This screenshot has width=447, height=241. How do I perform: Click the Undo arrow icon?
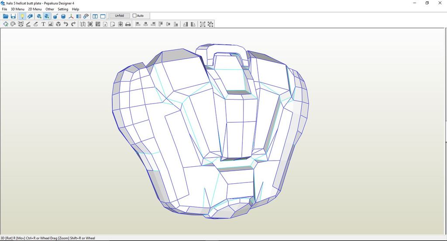(x=66, y=24)
